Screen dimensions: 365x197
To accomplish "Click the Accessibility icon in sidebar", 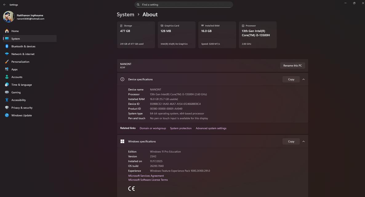I will (7, 100).
